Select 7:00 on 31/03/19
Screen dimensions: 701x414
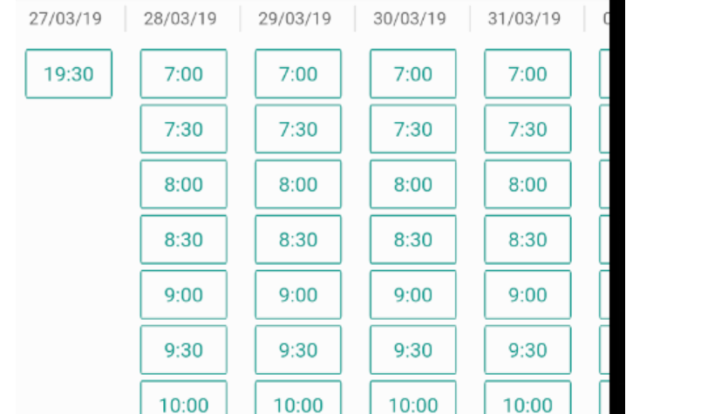point(527,74)
